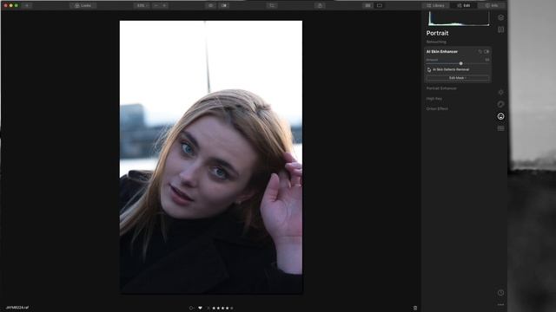Adjust the Skin Enhancer Amount slider
Screen dimensions: 556x312
[x=460, y=63]
